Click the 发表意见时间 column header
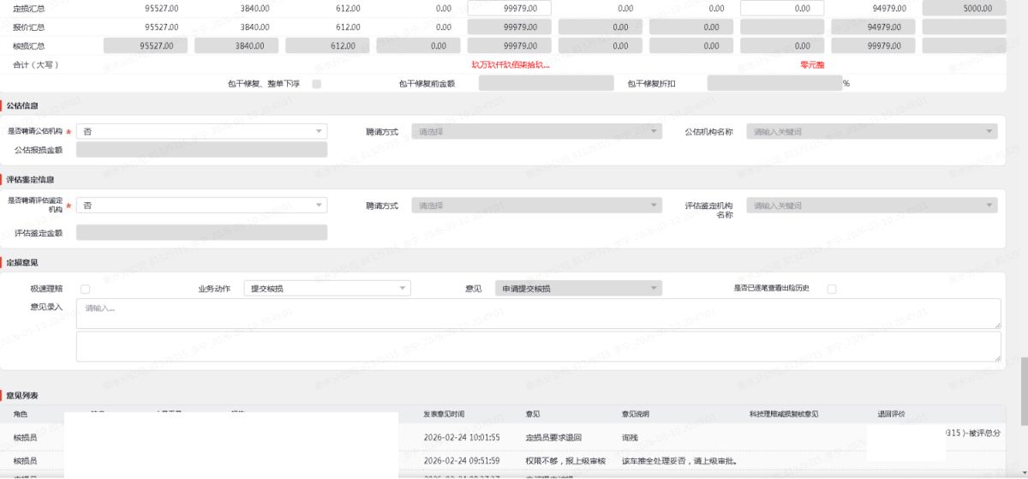This screenshot has width=1028, height=479. point(444,414)
